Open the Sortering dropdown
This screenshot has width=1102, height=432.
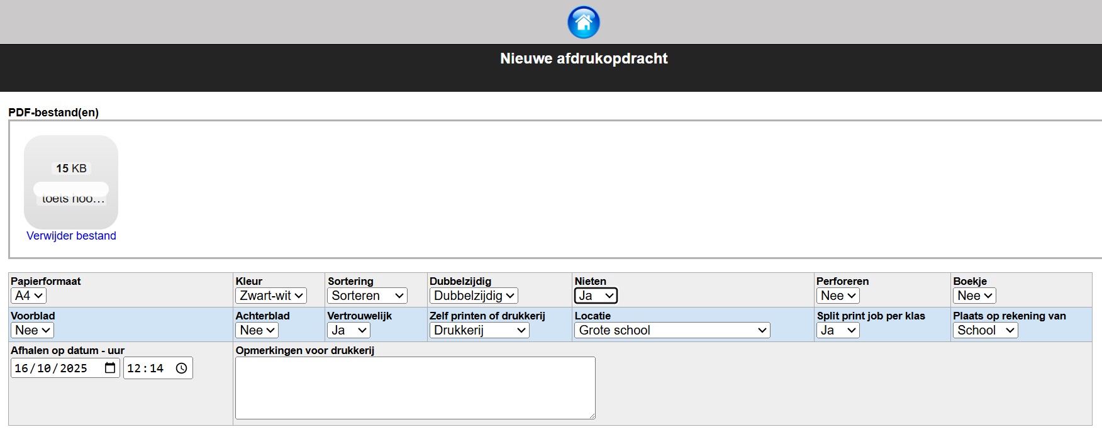(367, 296)
